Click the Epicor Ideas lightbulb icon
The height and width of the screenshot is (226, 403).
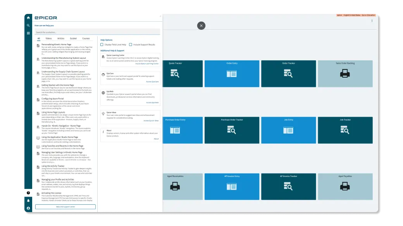tap(103, 114)
